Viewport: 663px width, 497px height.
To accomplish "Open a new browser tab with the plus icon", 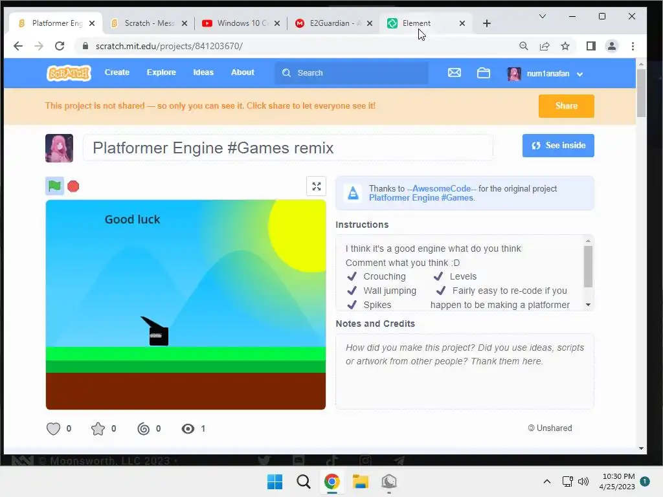I will click(x=487, y=23).
